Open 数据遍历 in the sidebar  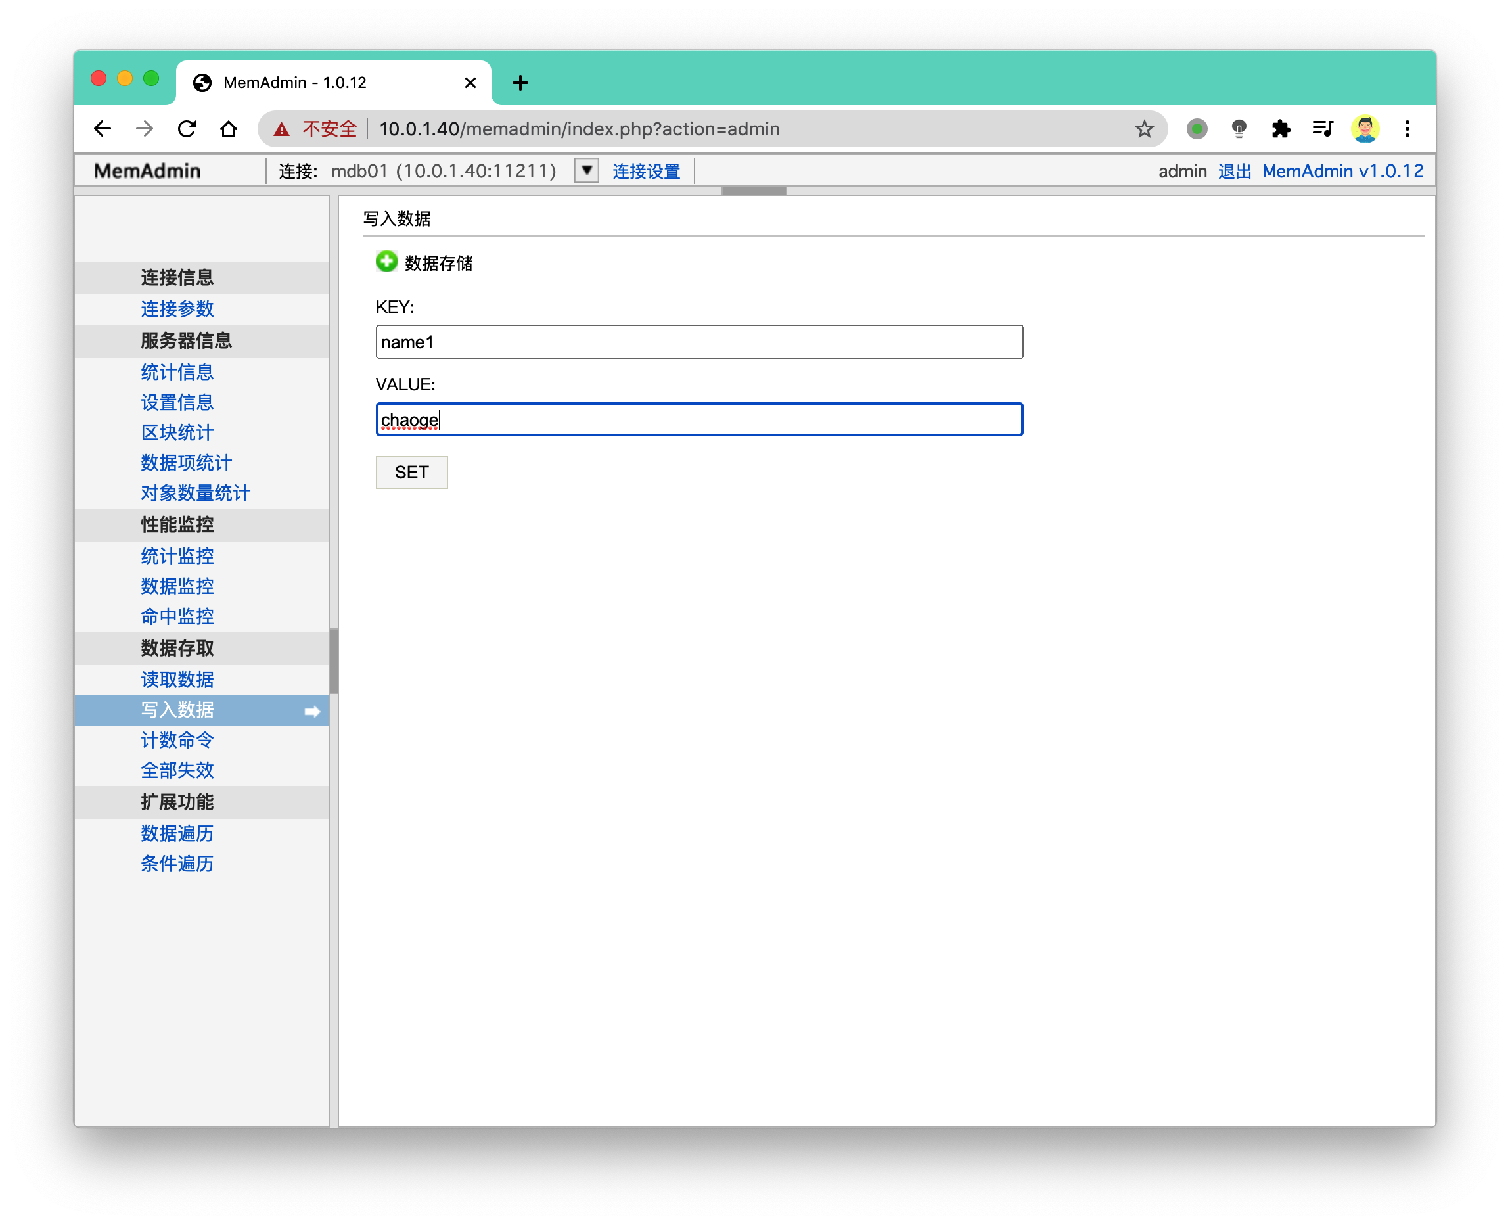(177, 833)
